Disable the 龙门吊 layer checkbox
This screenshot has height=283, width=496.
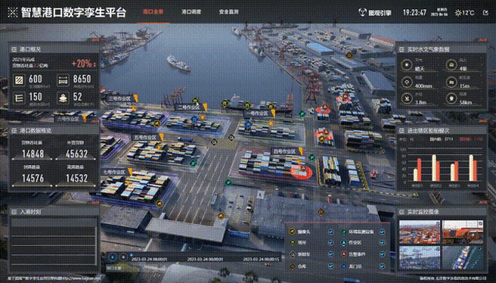pos(382,266)
